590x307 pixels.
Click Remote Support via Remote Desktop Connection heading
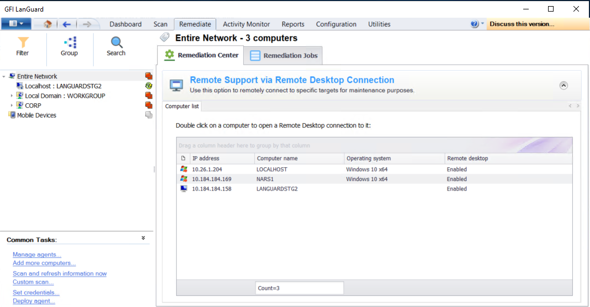[292, 80]
